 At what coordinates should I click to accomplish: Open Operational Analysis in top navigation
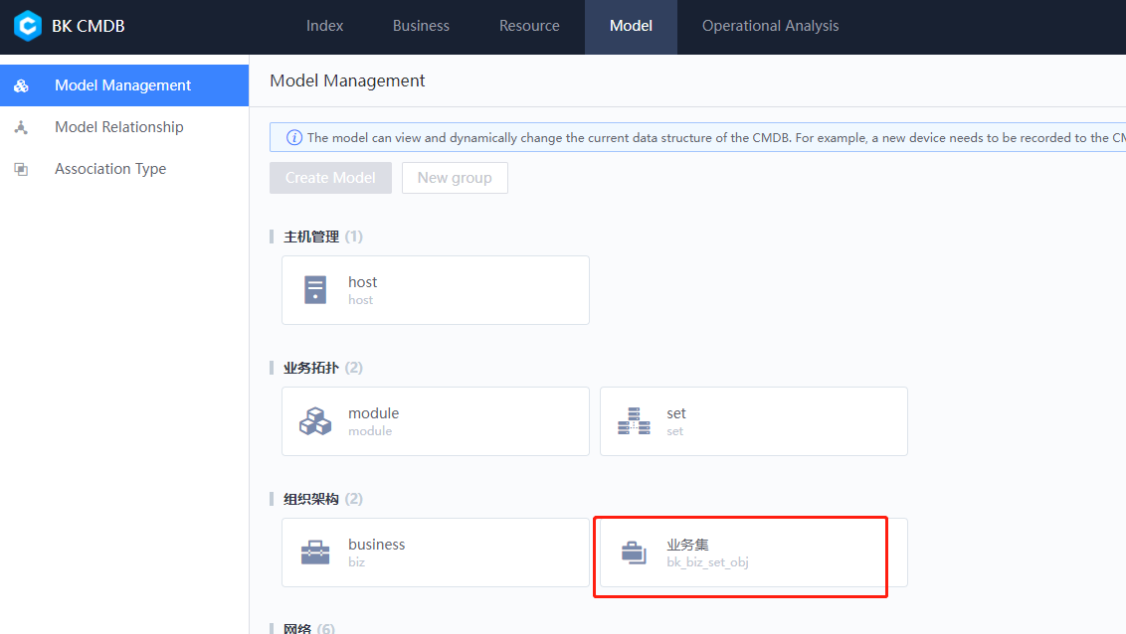[x=770, y=26]
